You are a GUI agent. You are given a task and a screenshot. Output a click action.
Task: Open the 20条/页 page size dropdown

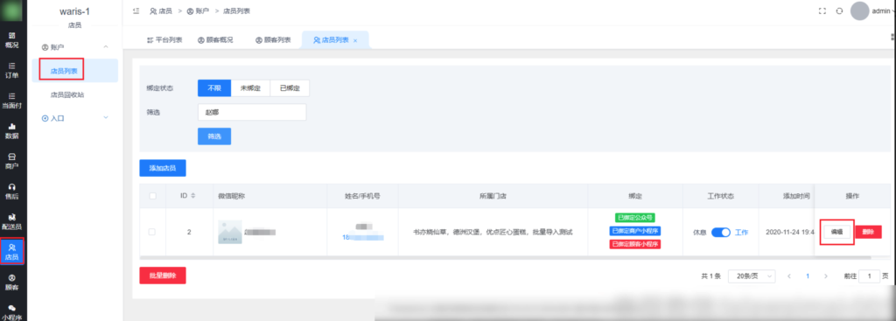point(752,276)
